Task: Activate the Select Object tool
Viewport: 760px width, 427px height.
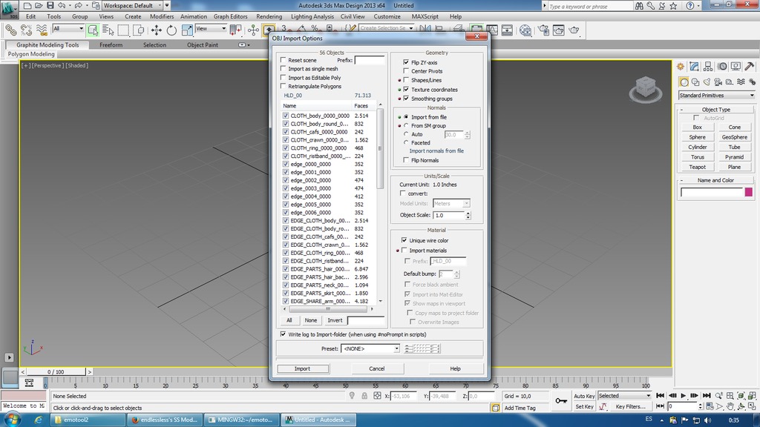Action: click(93, 30)
